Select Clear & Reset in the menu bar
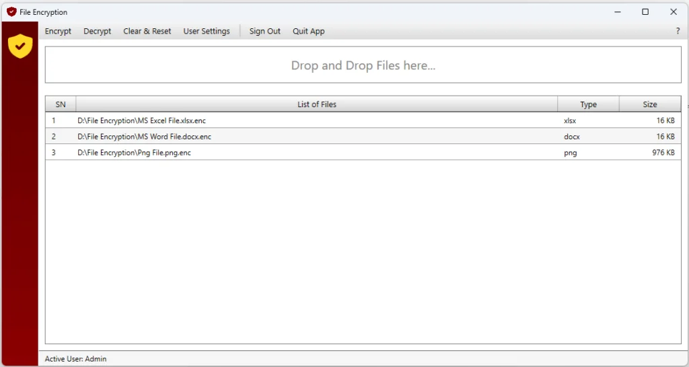Screen dimensions: 689x367 click(147, 31)
